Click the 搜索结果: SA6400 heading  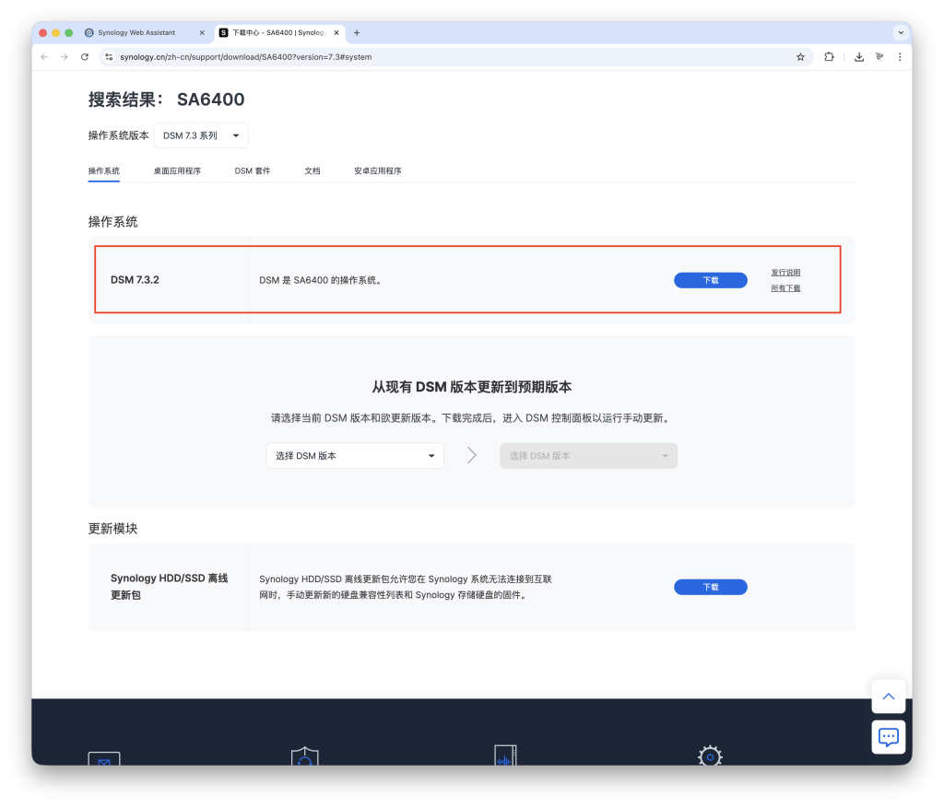[166, 99]
